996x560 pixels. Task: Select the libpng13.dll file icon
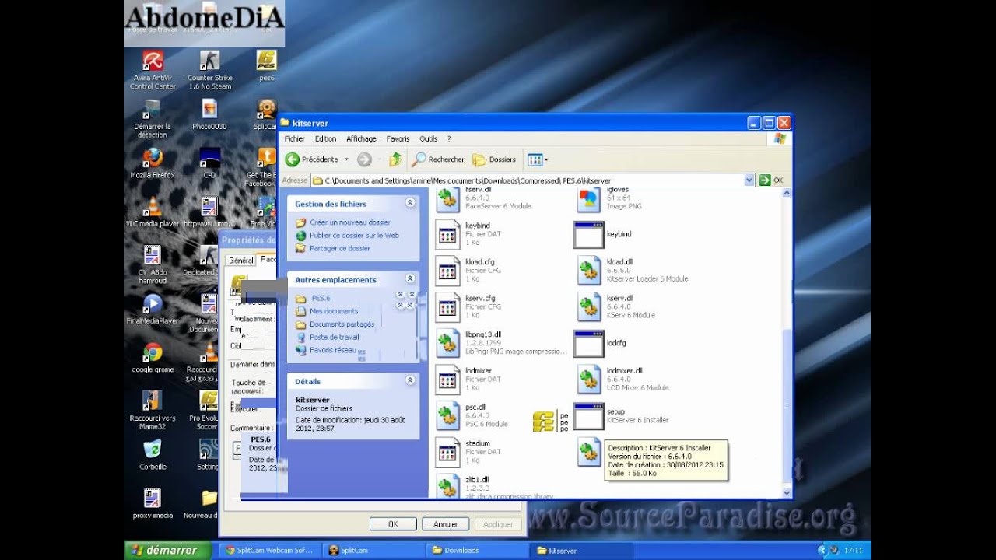pyautogui.click(x=448, y=343)
